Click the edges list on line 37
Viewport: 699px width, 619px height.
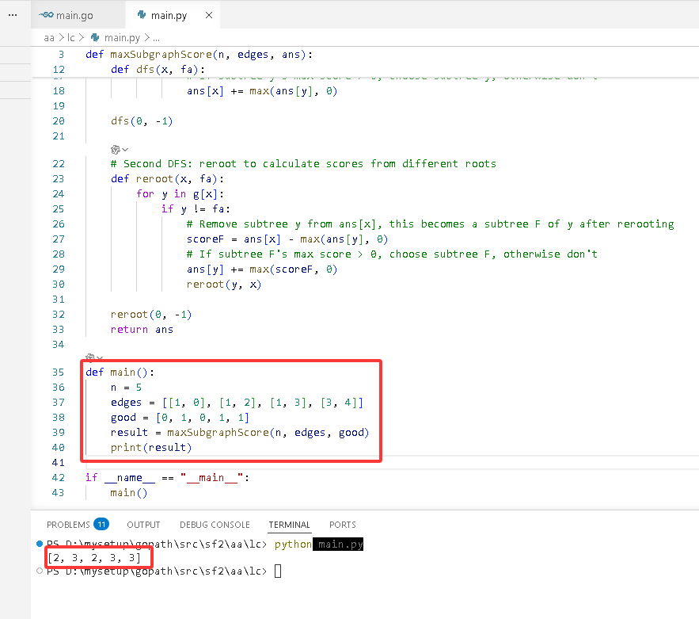tap(263, 403)
